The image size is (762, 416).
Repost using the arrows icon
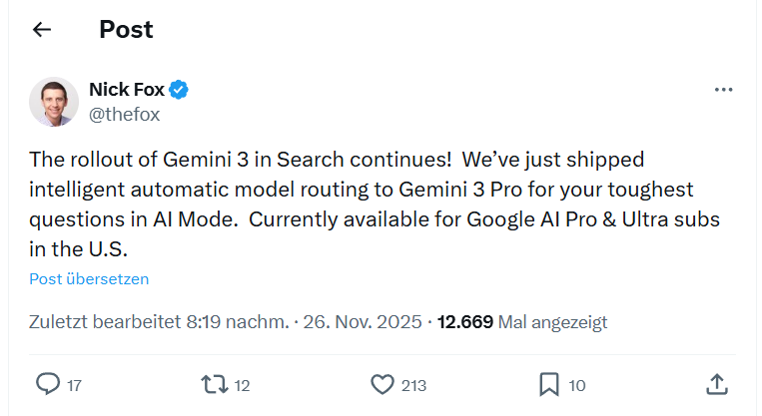pyautogui.click(x=214, y=384)
